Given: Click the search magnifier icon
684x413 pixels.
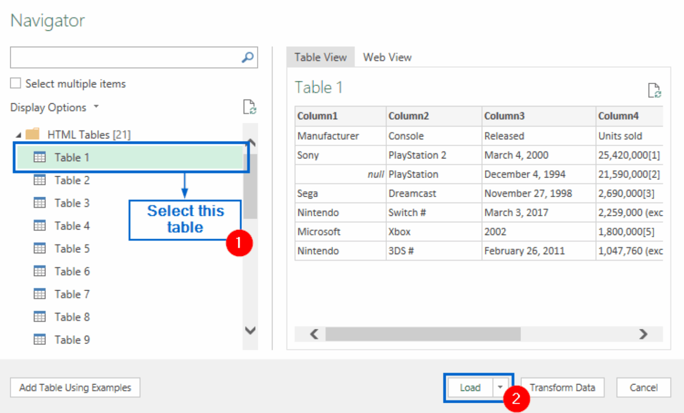Looking at the screenshot, I should tap(247, 57).
